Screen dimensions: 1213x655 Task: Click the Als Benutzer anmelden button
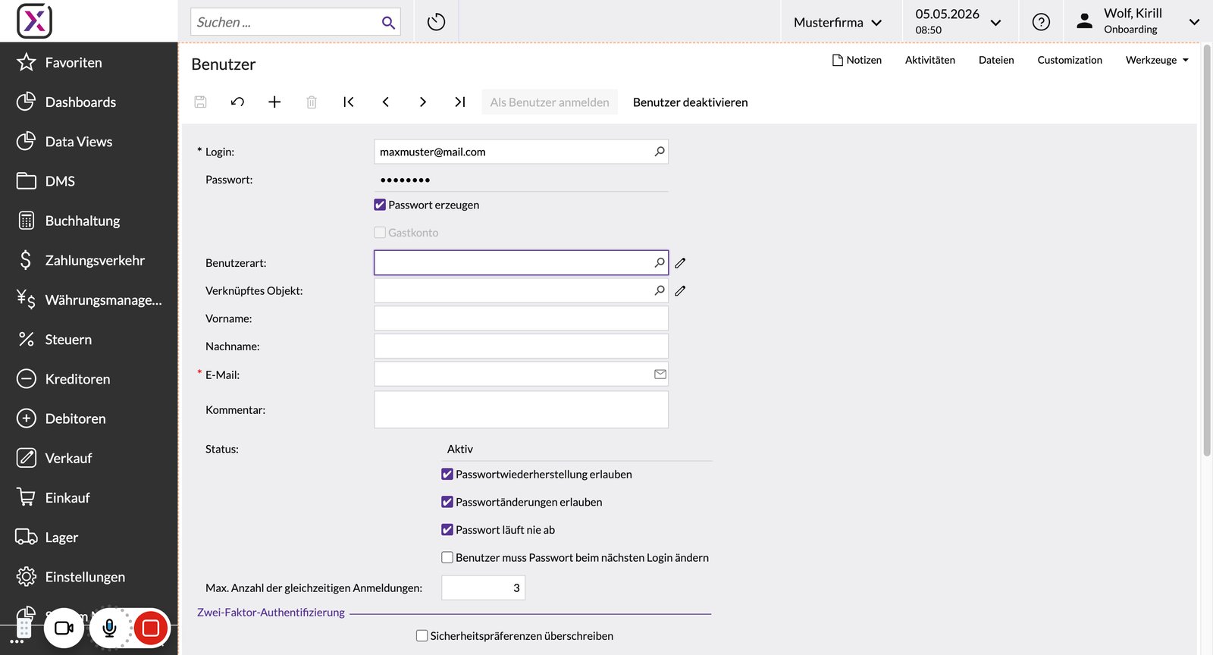point(550,102)
